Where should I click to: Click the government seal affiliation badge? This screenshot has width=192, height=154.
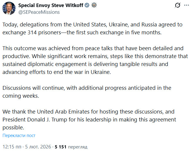point(94,6)
